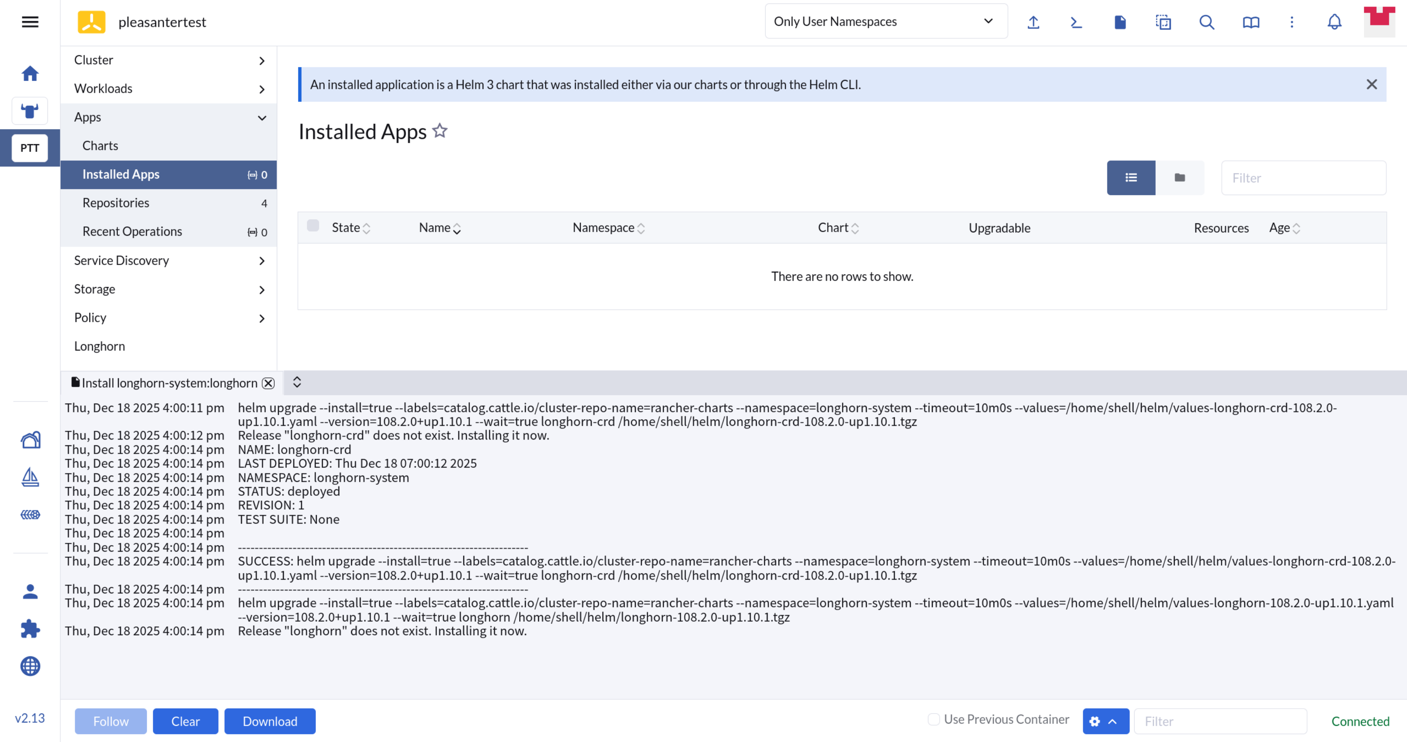Open the resource search magnifier icon

coord(1206,22)
